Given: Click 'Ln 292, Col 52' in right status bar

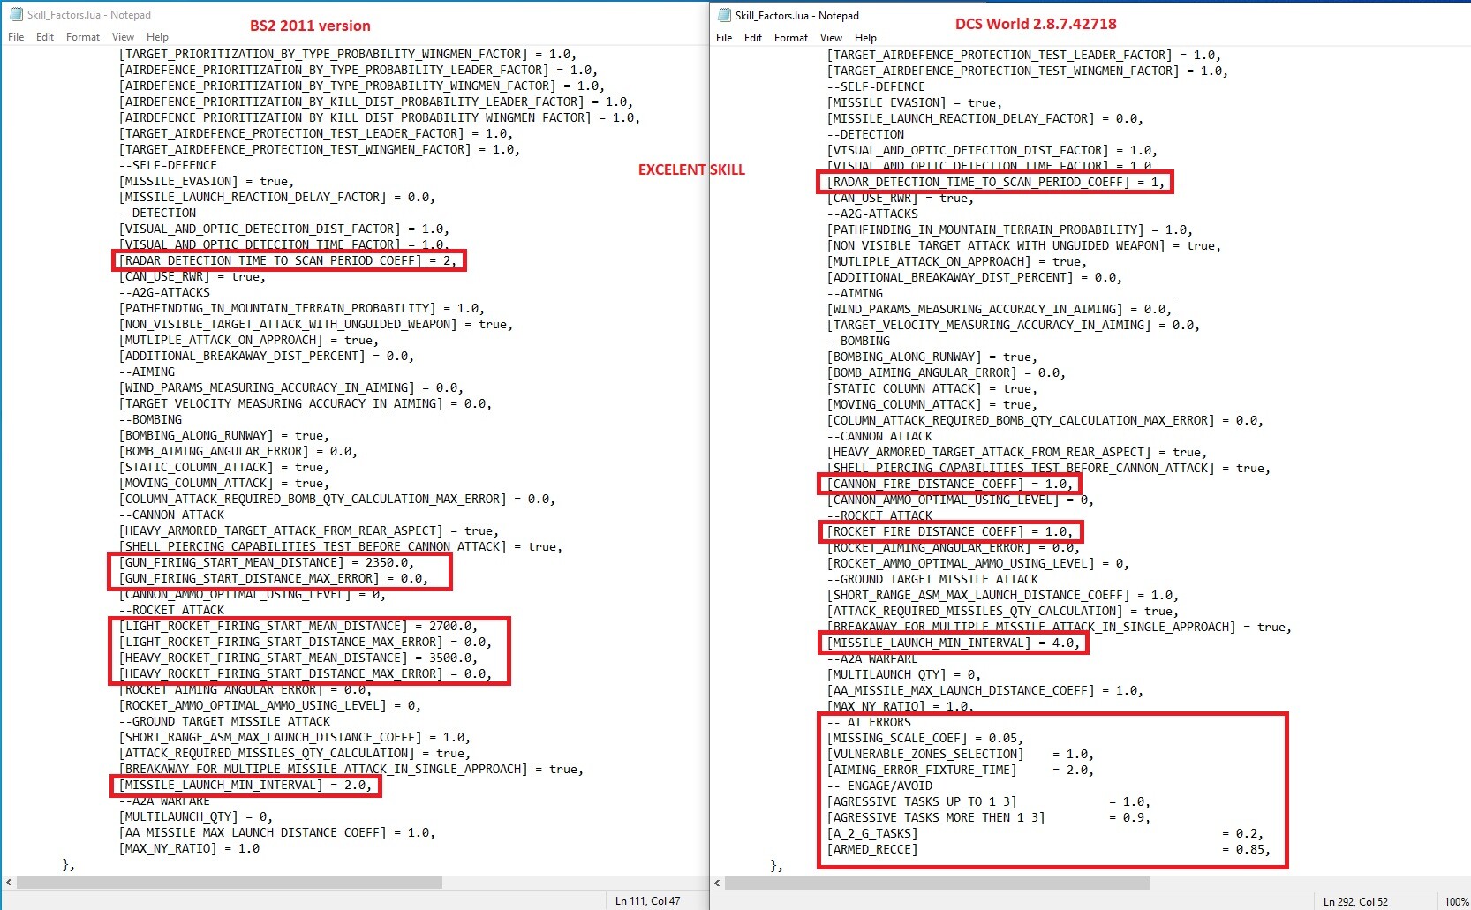Looking at the screenshot, I should click(1355, 901).
